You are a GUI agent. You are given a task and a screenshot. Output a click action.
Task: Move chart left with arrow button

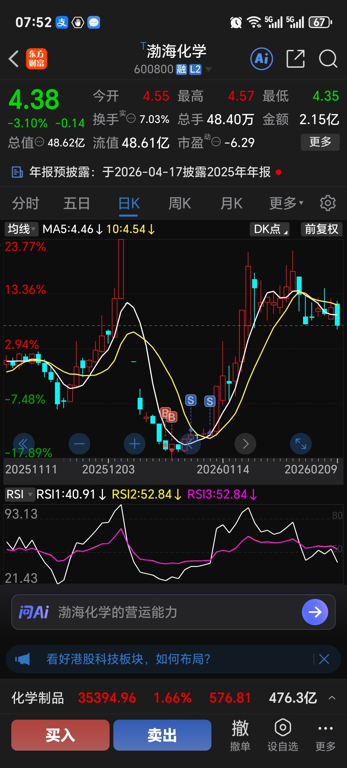(190, 444)
